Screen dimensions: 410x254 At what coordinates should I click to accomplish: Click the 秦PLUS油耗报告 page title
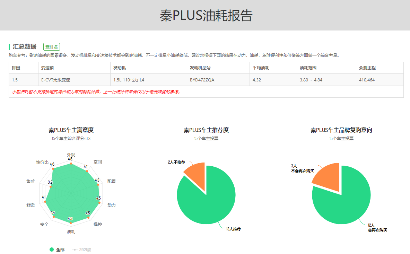[206, 15]
